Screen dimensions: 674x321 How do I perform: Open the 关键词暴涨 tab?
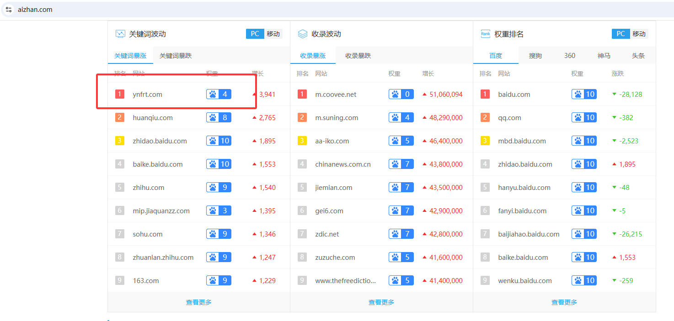tap(130, 56)
